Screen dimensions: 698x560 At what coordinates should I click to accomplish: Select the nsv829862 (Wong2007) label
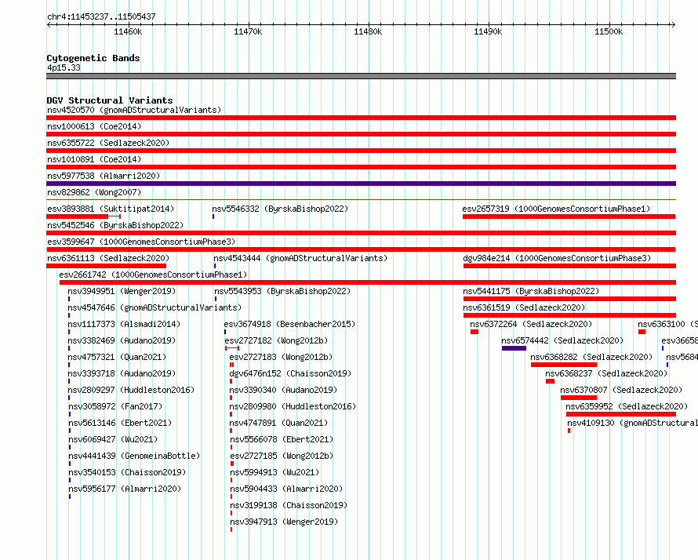pos(94,192)
